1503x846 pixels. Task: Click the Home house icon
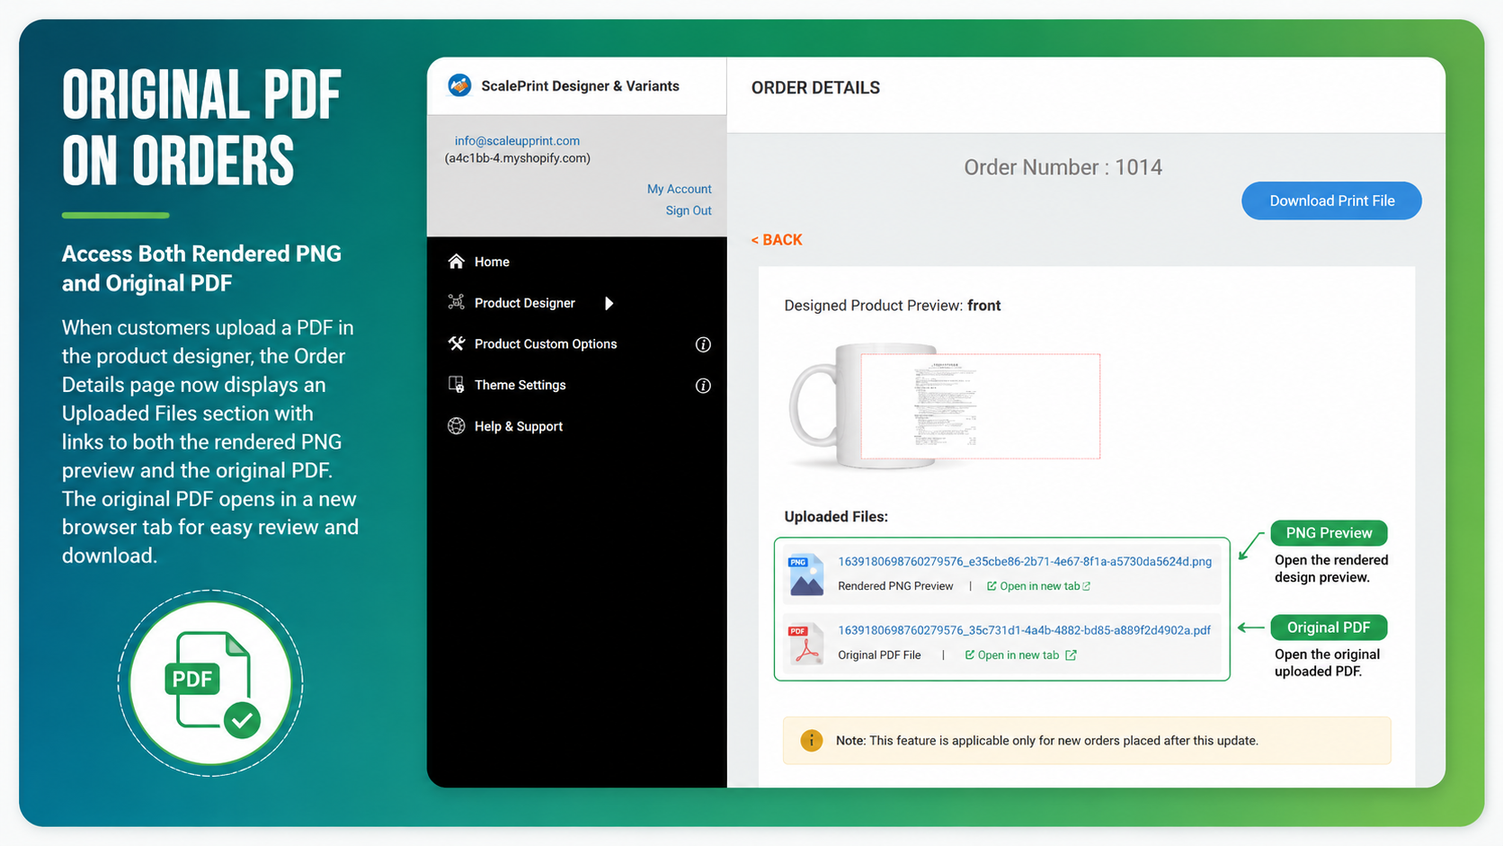[x=457, y=262]
